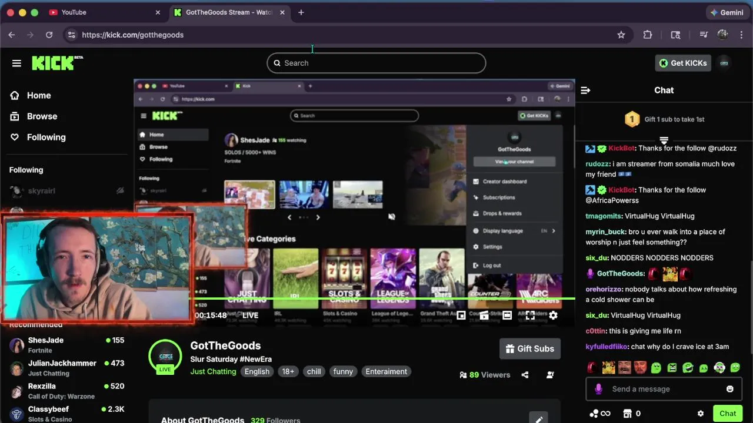Screen dimensions: 753x423
Task: Click the green Chat send button
Action: (728, 414)
